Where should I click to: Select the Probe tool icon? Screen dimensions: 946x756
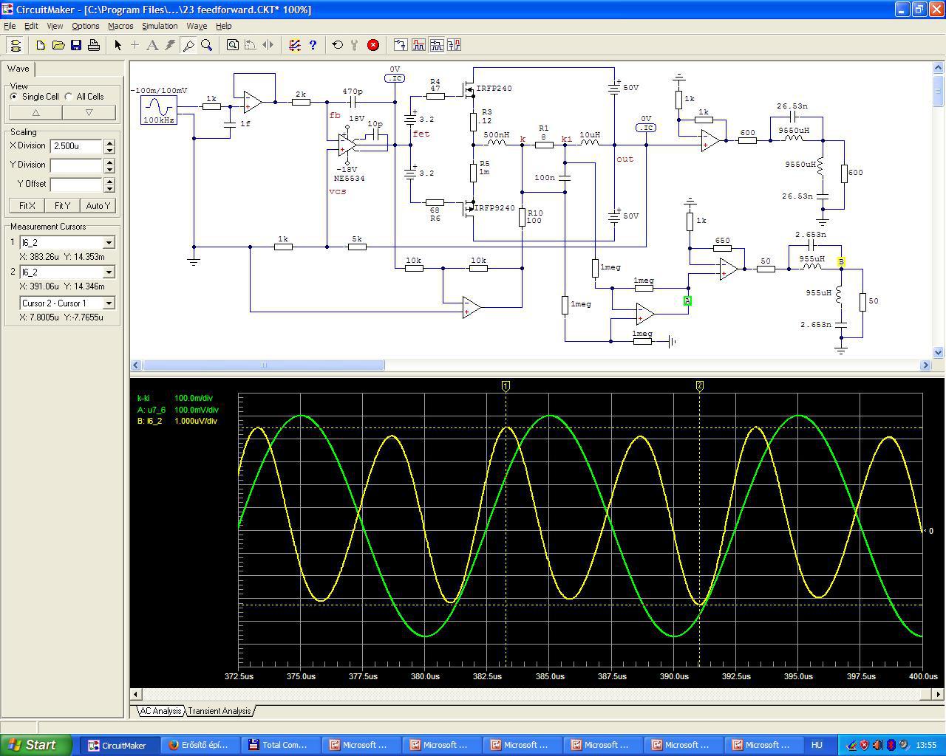point(188,45)
